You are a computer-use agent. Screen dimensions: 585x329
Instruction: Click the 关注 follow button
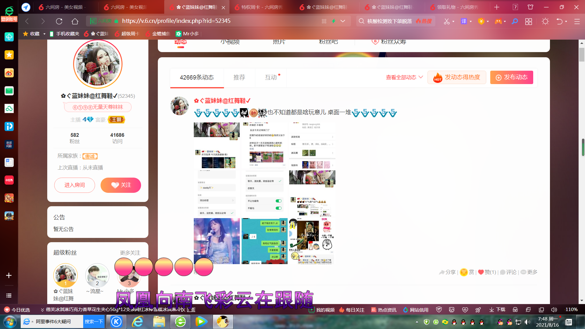coord(121,185)
